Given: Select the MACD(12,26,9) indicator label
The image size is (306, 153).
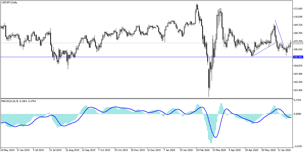Looking at the screenshot, I should pos(18,101).
